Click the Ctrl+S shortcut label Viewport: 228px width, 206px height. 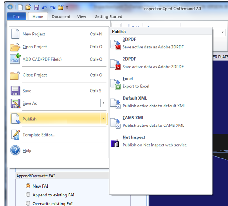(x=95, y=91)
